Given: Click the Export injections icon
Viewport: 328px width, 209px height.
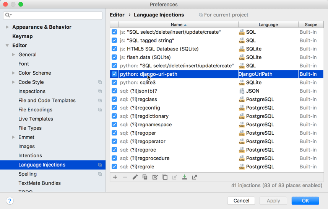Looking at the screenshot, I should pos(195,177).
